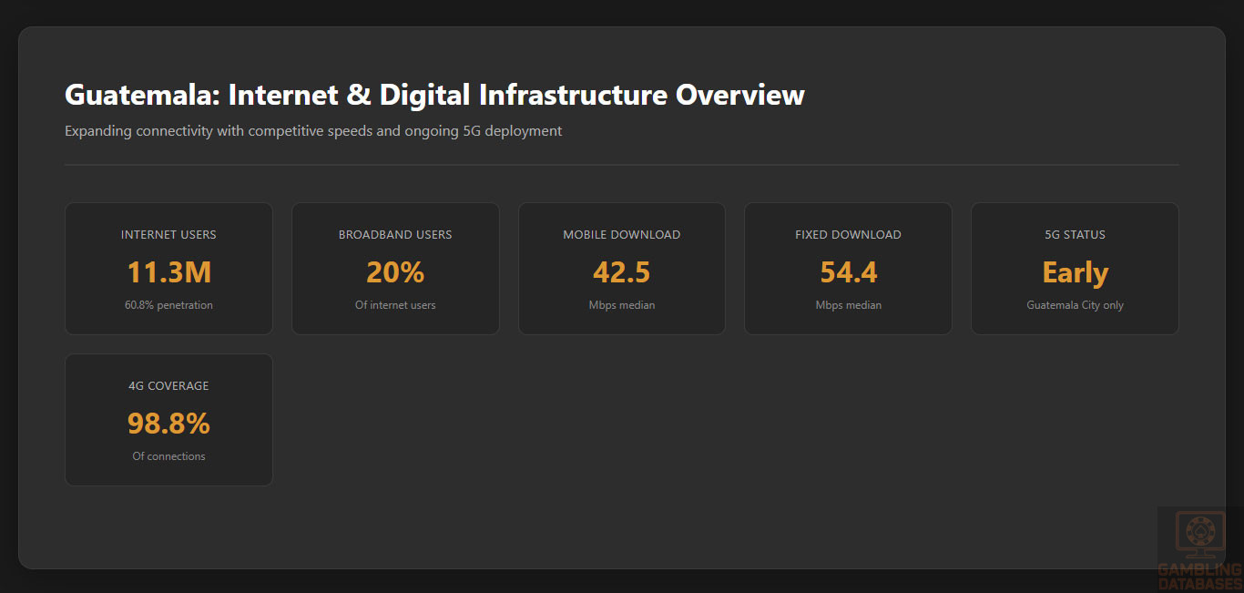Viewport: 1244px width, 593px height.
Task: Click the 42.5 mobile speed value
Action: 621,272
